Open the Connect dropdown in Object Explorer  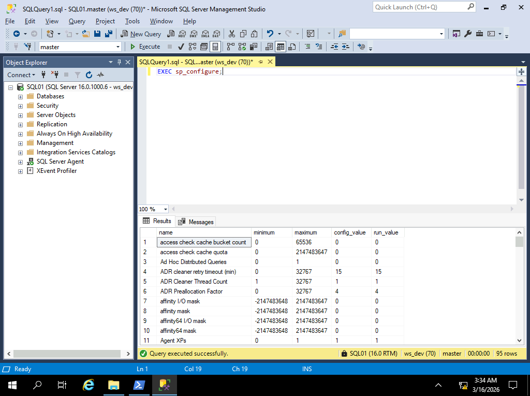pos(21,75)
